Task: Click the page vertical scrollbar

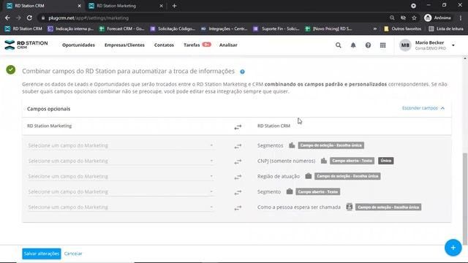Action: [465, 198]
